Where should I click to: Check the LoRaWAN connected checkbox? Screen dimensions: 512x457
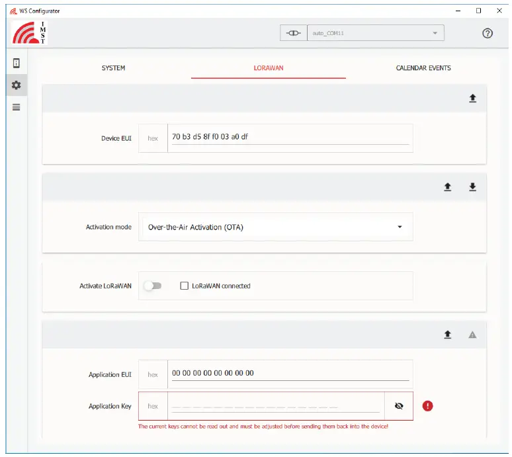tap(185, 286)
